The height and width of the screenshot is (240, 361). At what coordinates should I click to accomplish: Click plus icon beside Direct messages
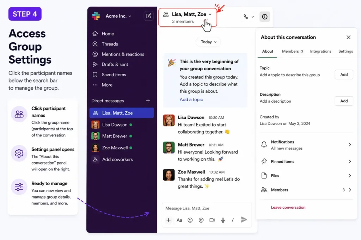[x=148, y=101]
